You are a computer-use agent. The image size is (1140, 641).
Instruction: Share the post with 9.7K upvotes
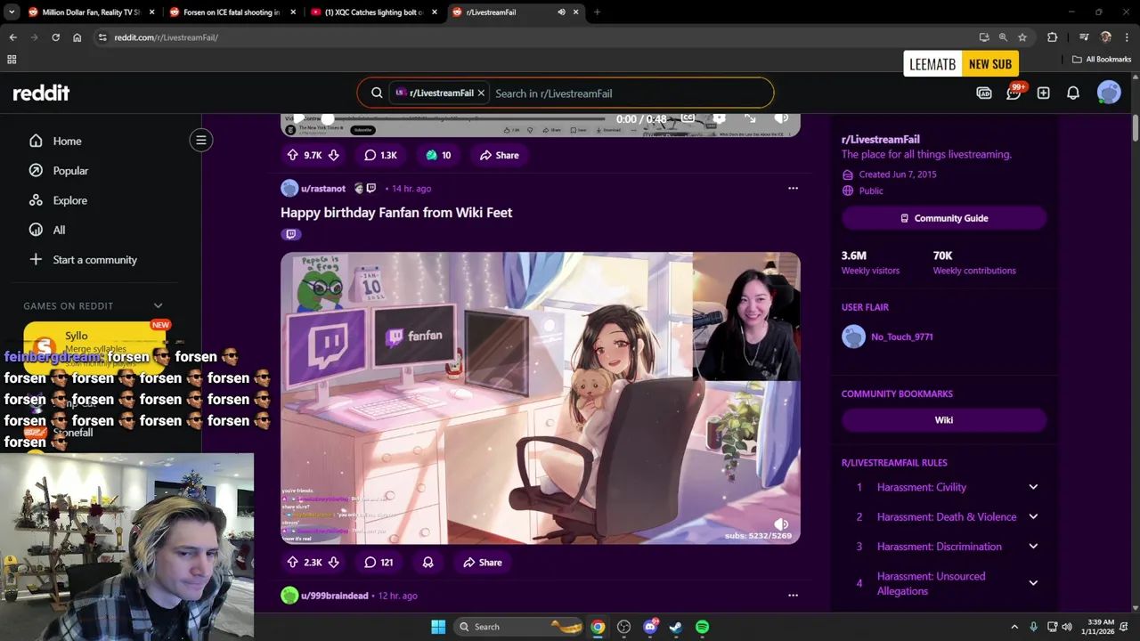point(500,155)
